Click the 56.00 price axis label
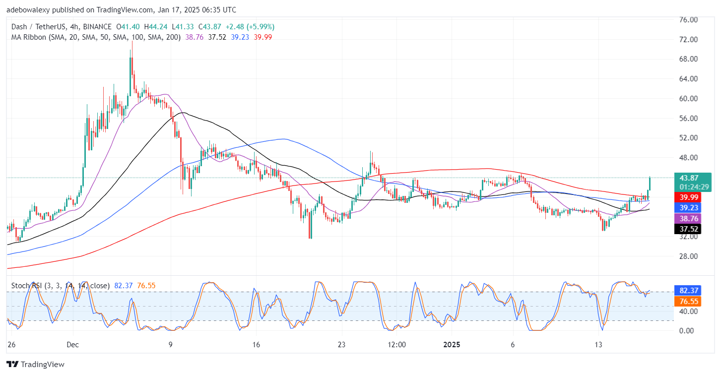721x375 pixels. [x=688, y=118]
